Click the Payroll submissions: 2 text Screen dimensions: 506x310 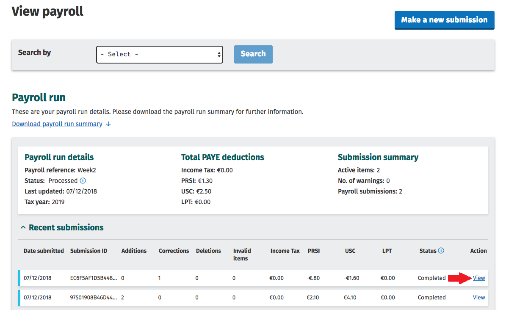click(x=370, y=191)
